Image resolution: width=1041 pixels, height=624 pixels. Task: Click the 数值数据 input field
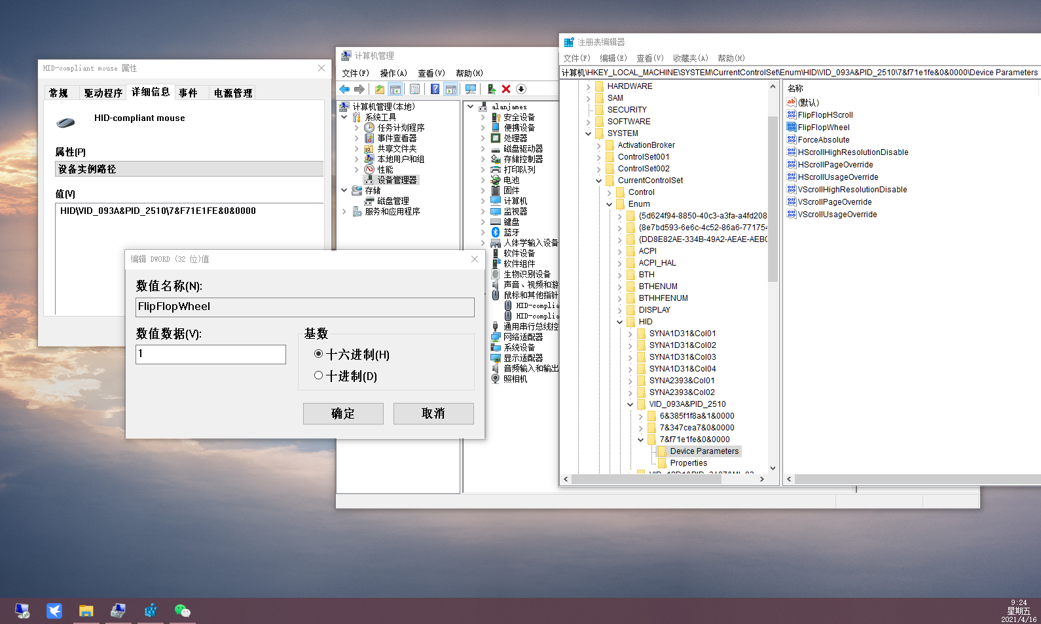(x=211, y=354)
